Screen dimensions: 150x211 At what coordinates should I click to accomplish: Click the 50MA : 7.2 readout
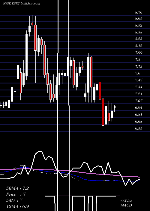[x=17, y=188]
